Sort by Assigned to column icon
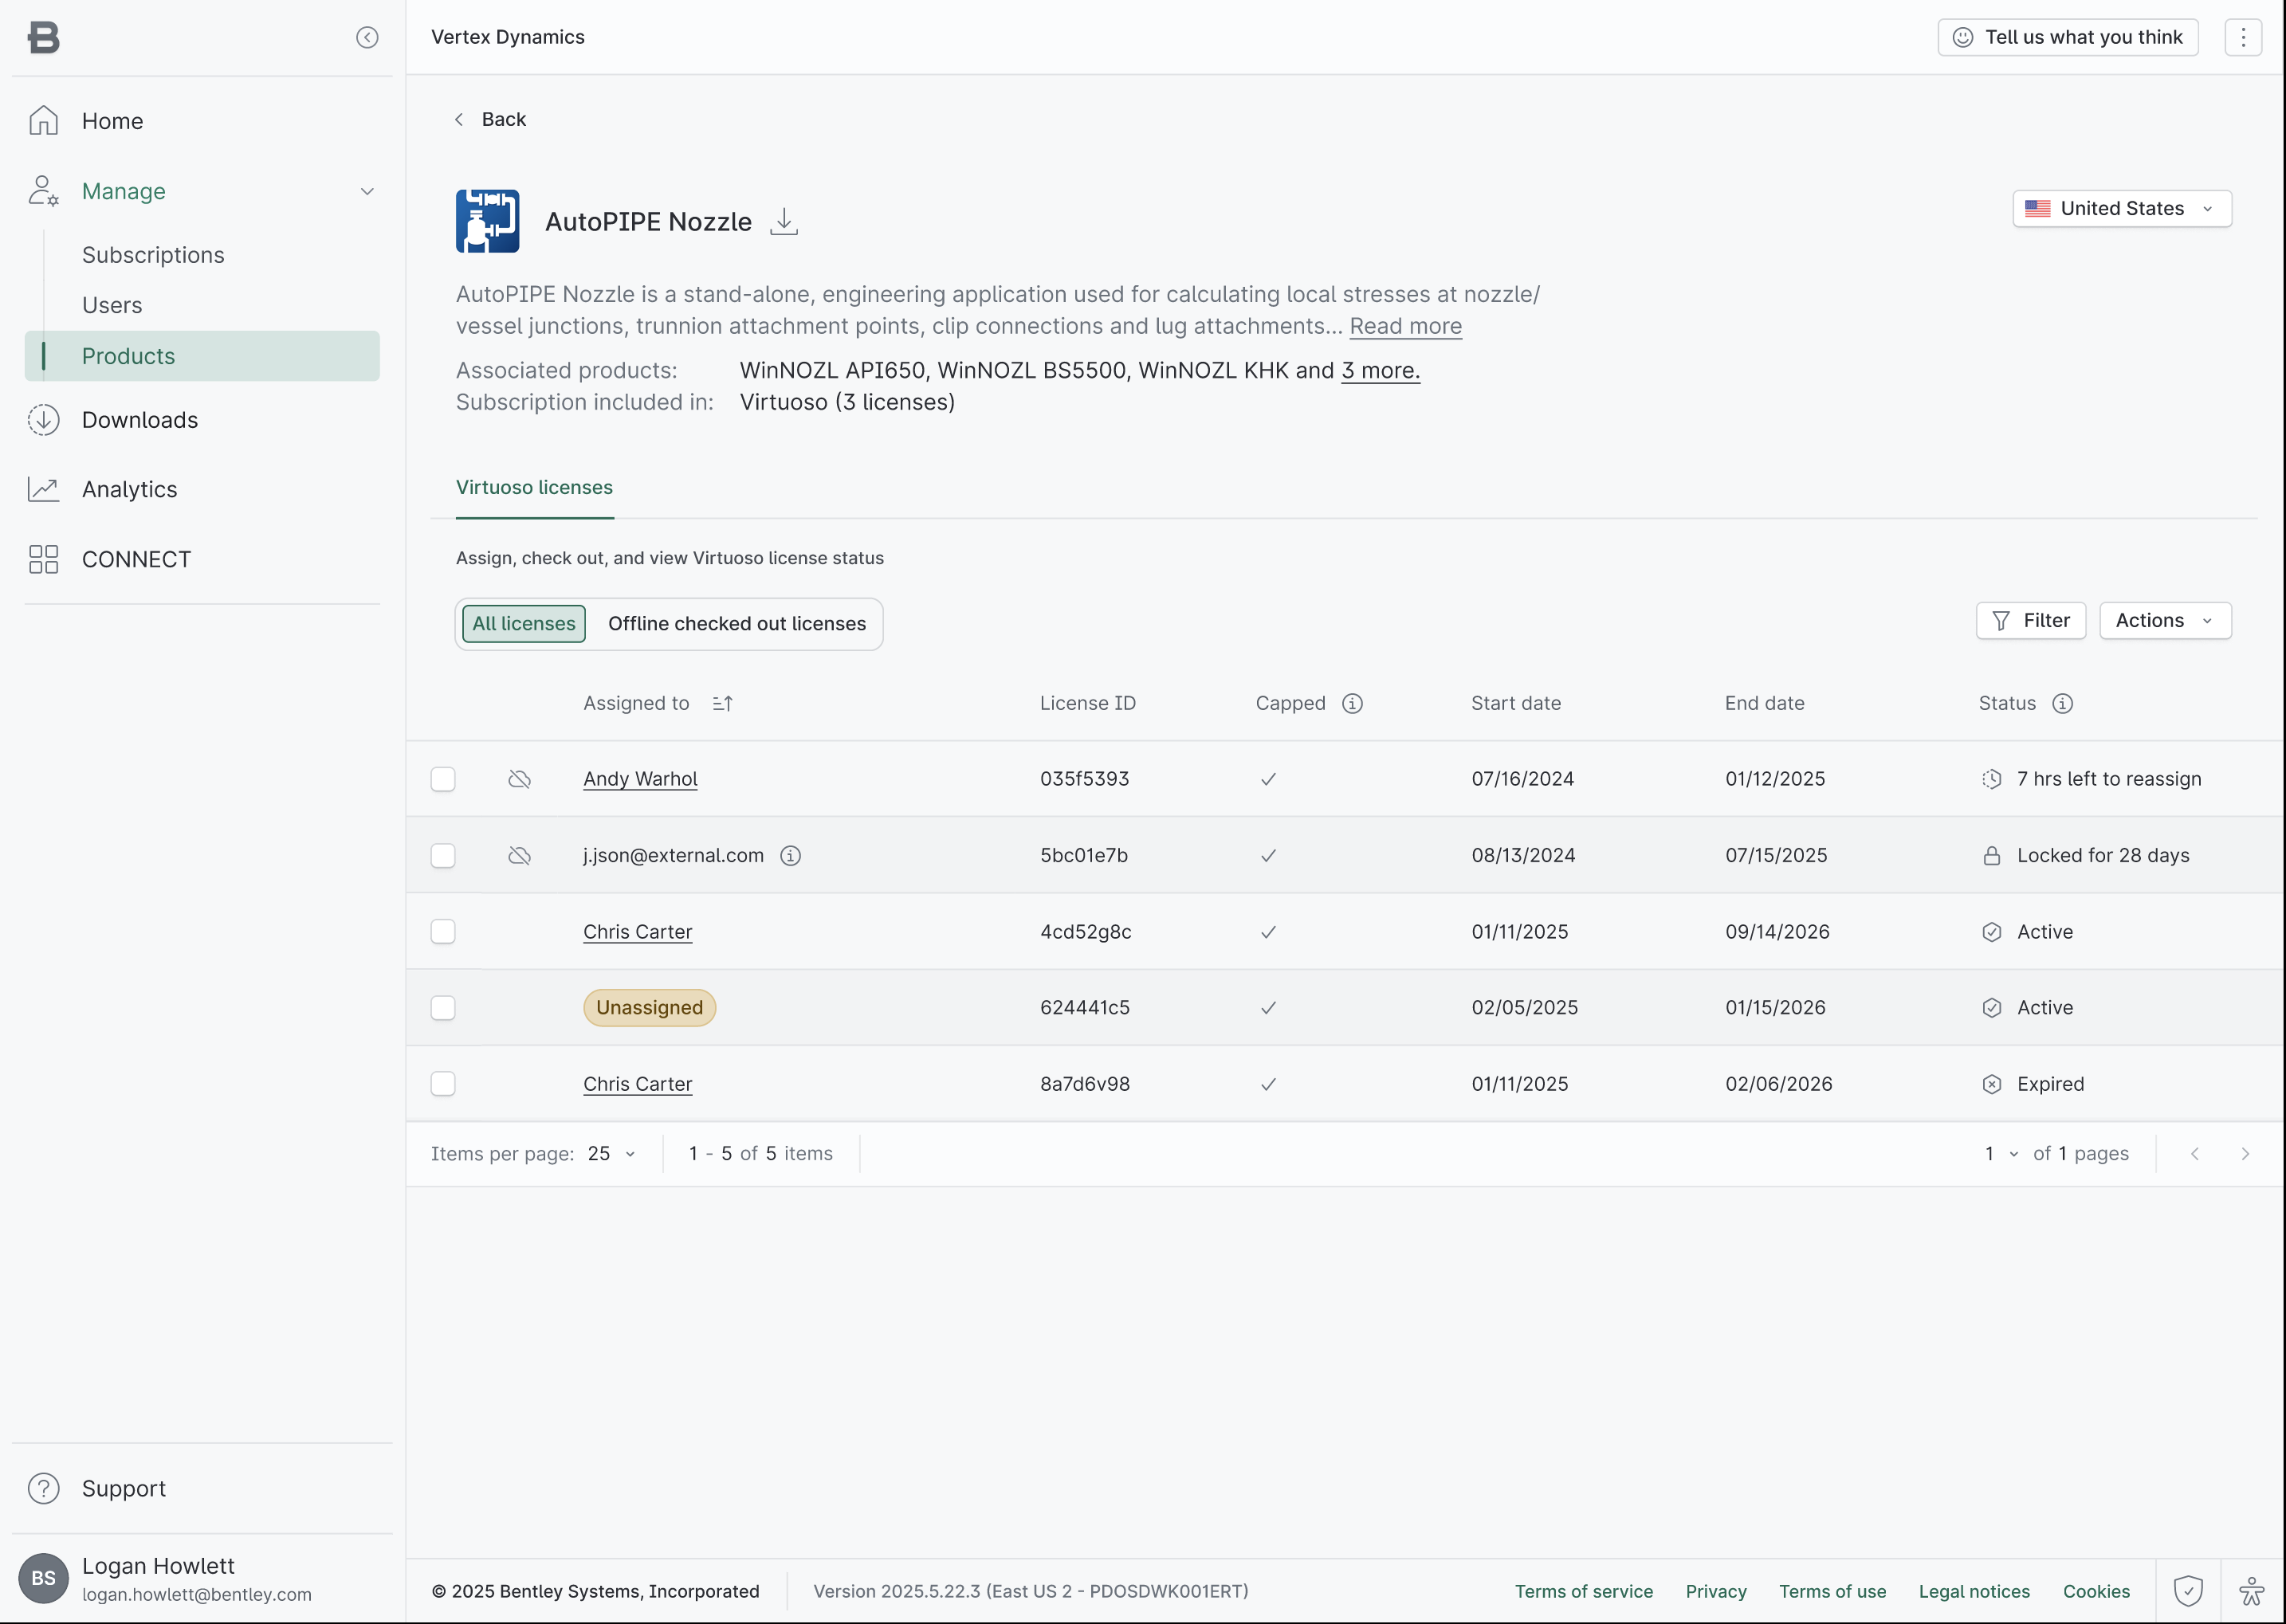 [722, 703]
